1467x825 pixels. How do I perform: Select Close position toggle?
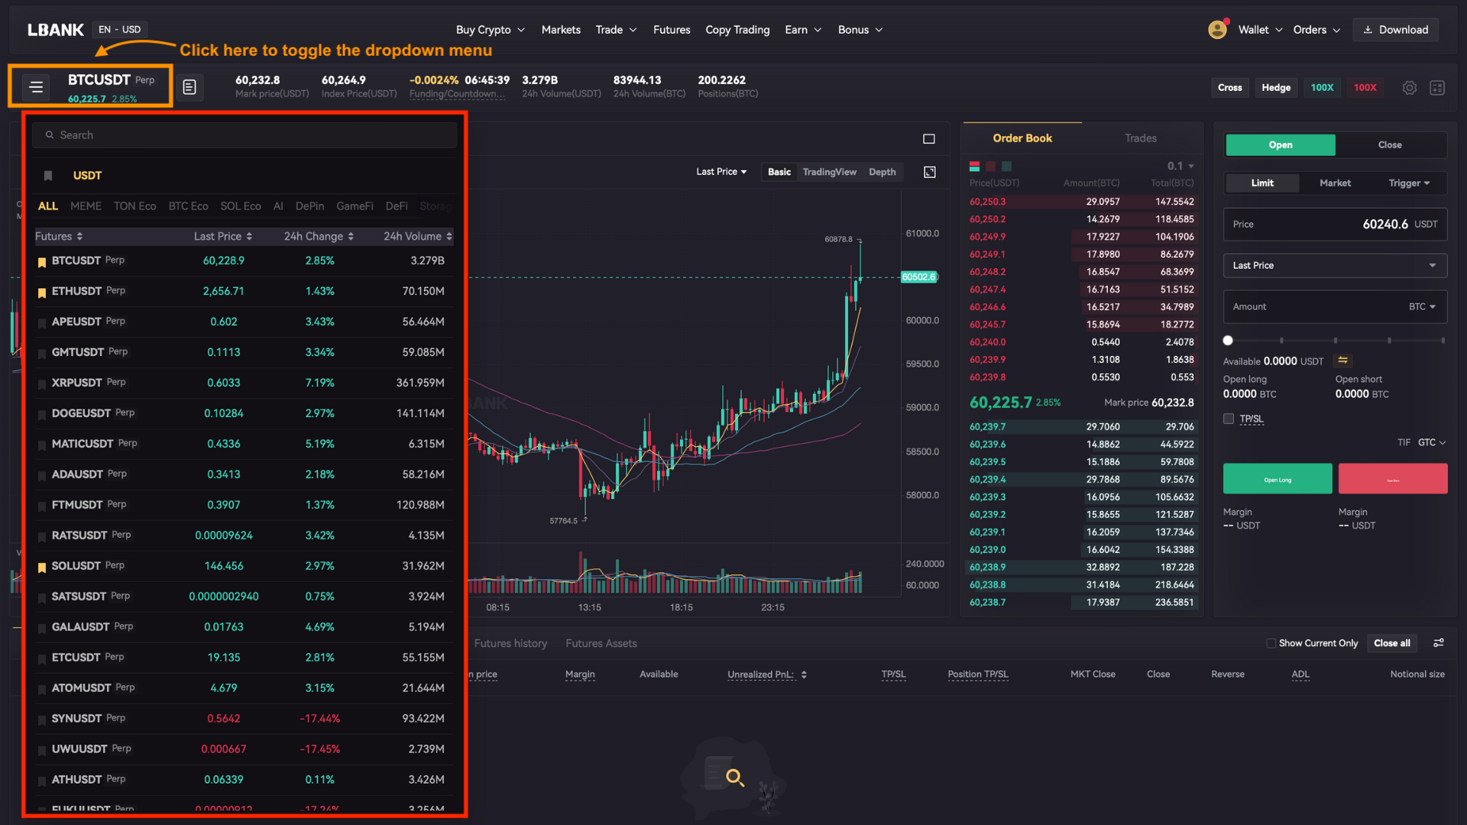(x=1390, y=145)
